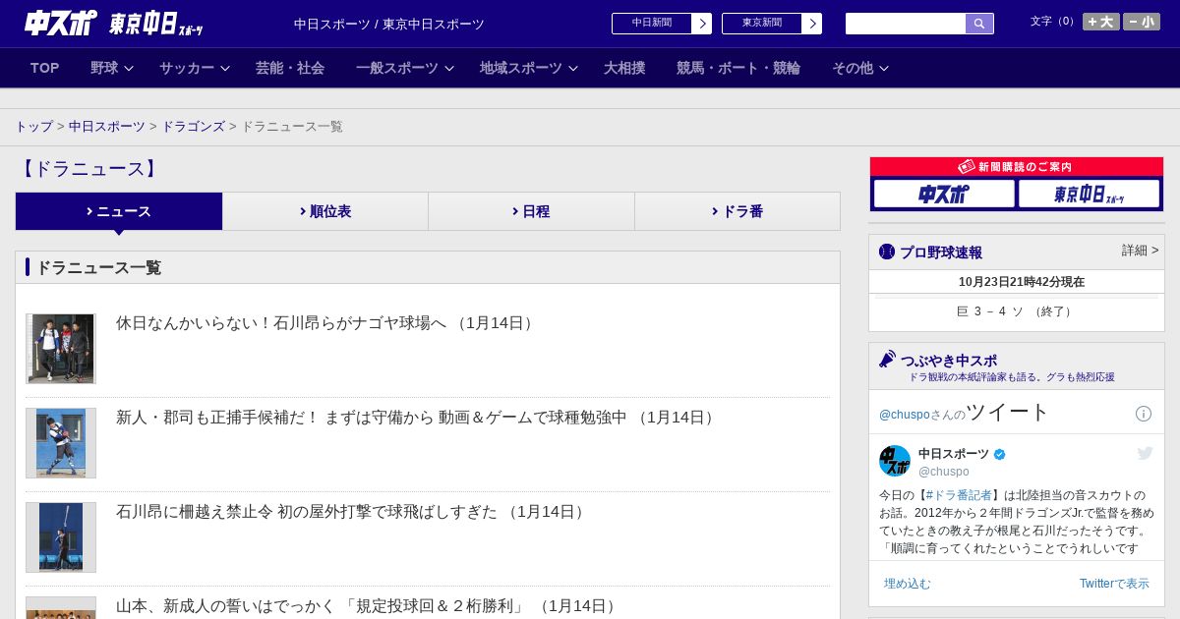Click verified badge next to 中日スポーツ
Viewport: 1180px width, 619px height.
1000,454
